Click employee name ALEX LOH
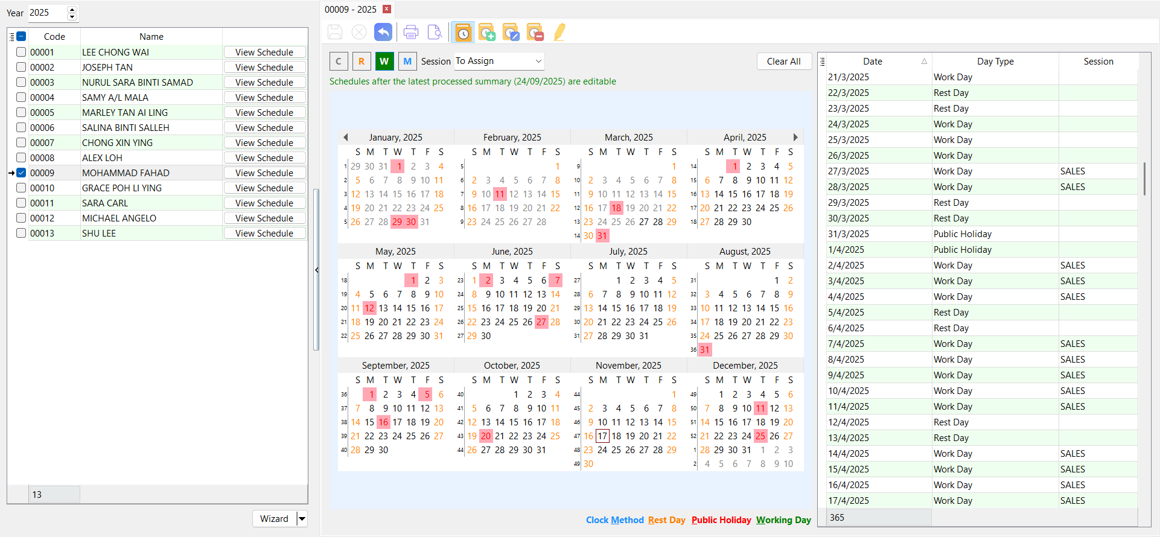This screenshot has height=537, width=1160. click(x=102, y=158)
